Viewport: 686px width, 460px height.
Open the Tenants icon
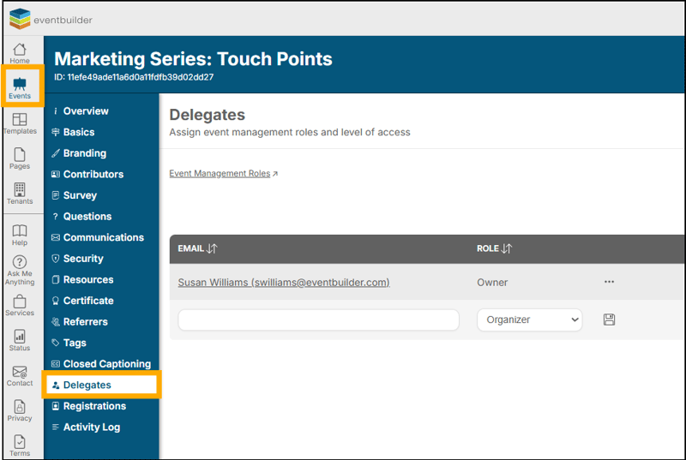point(20,194)
